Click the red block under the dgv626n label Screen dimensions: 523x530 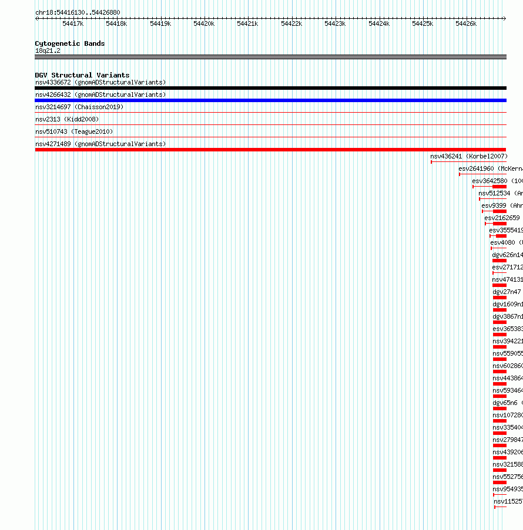(499, 261)
